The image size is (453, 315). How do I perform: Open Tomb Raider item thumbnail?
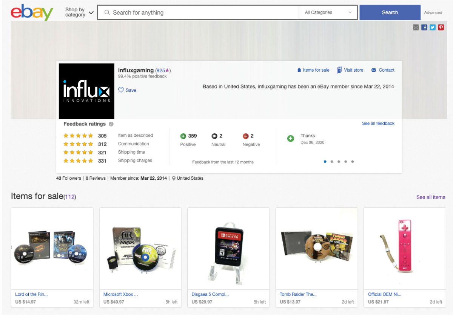tap(317, 248)
